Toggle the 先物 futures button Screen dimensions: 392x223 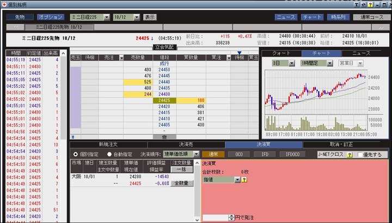coord(20,17)
